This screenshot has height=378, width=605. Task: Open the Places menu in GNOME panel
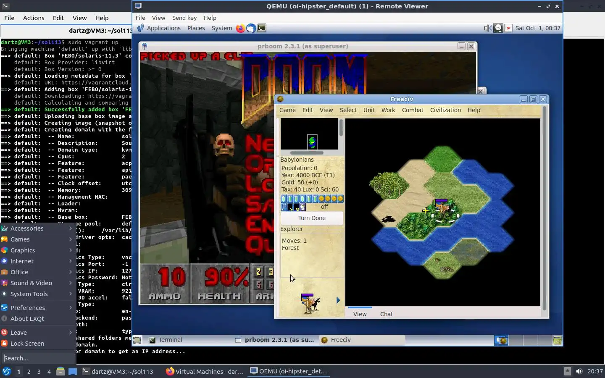tap(196, 28)
